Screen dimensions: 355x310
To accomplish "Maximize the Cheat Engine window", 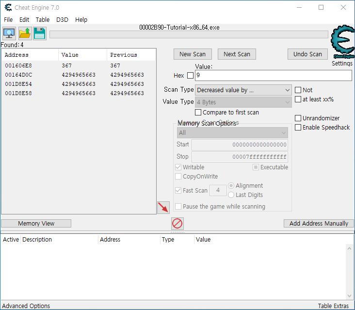I will pos(321,7).
